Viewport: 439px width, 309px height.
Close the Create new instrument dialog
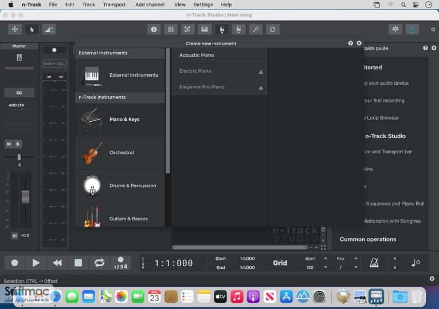359,43
